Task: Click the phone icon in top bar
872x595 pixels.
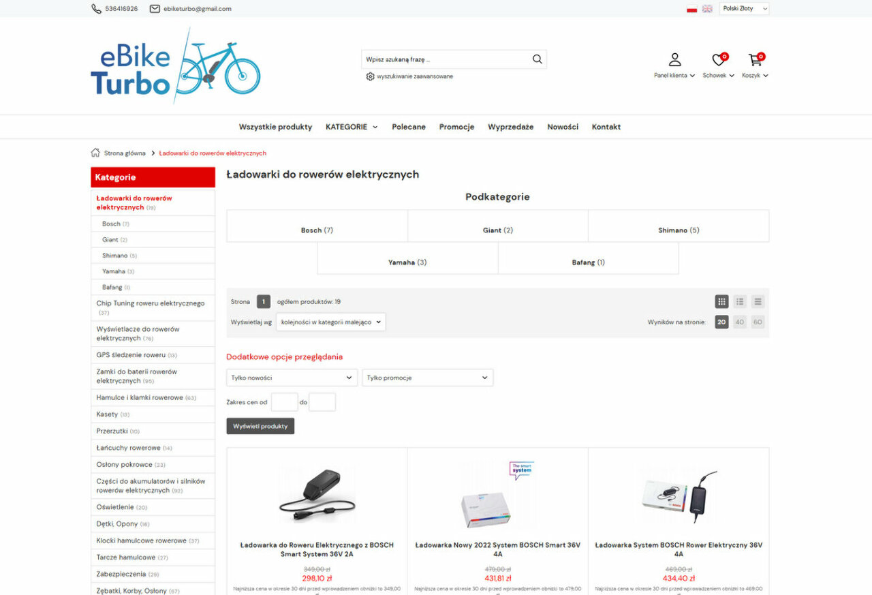Action: coord(96,9)
